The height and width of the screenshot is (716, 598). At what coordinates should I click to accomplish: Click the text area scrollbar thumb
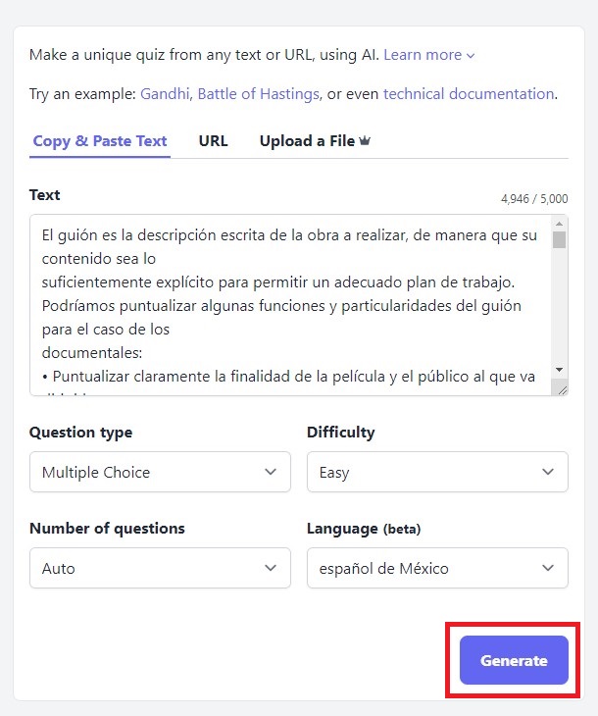click(560, 240)
